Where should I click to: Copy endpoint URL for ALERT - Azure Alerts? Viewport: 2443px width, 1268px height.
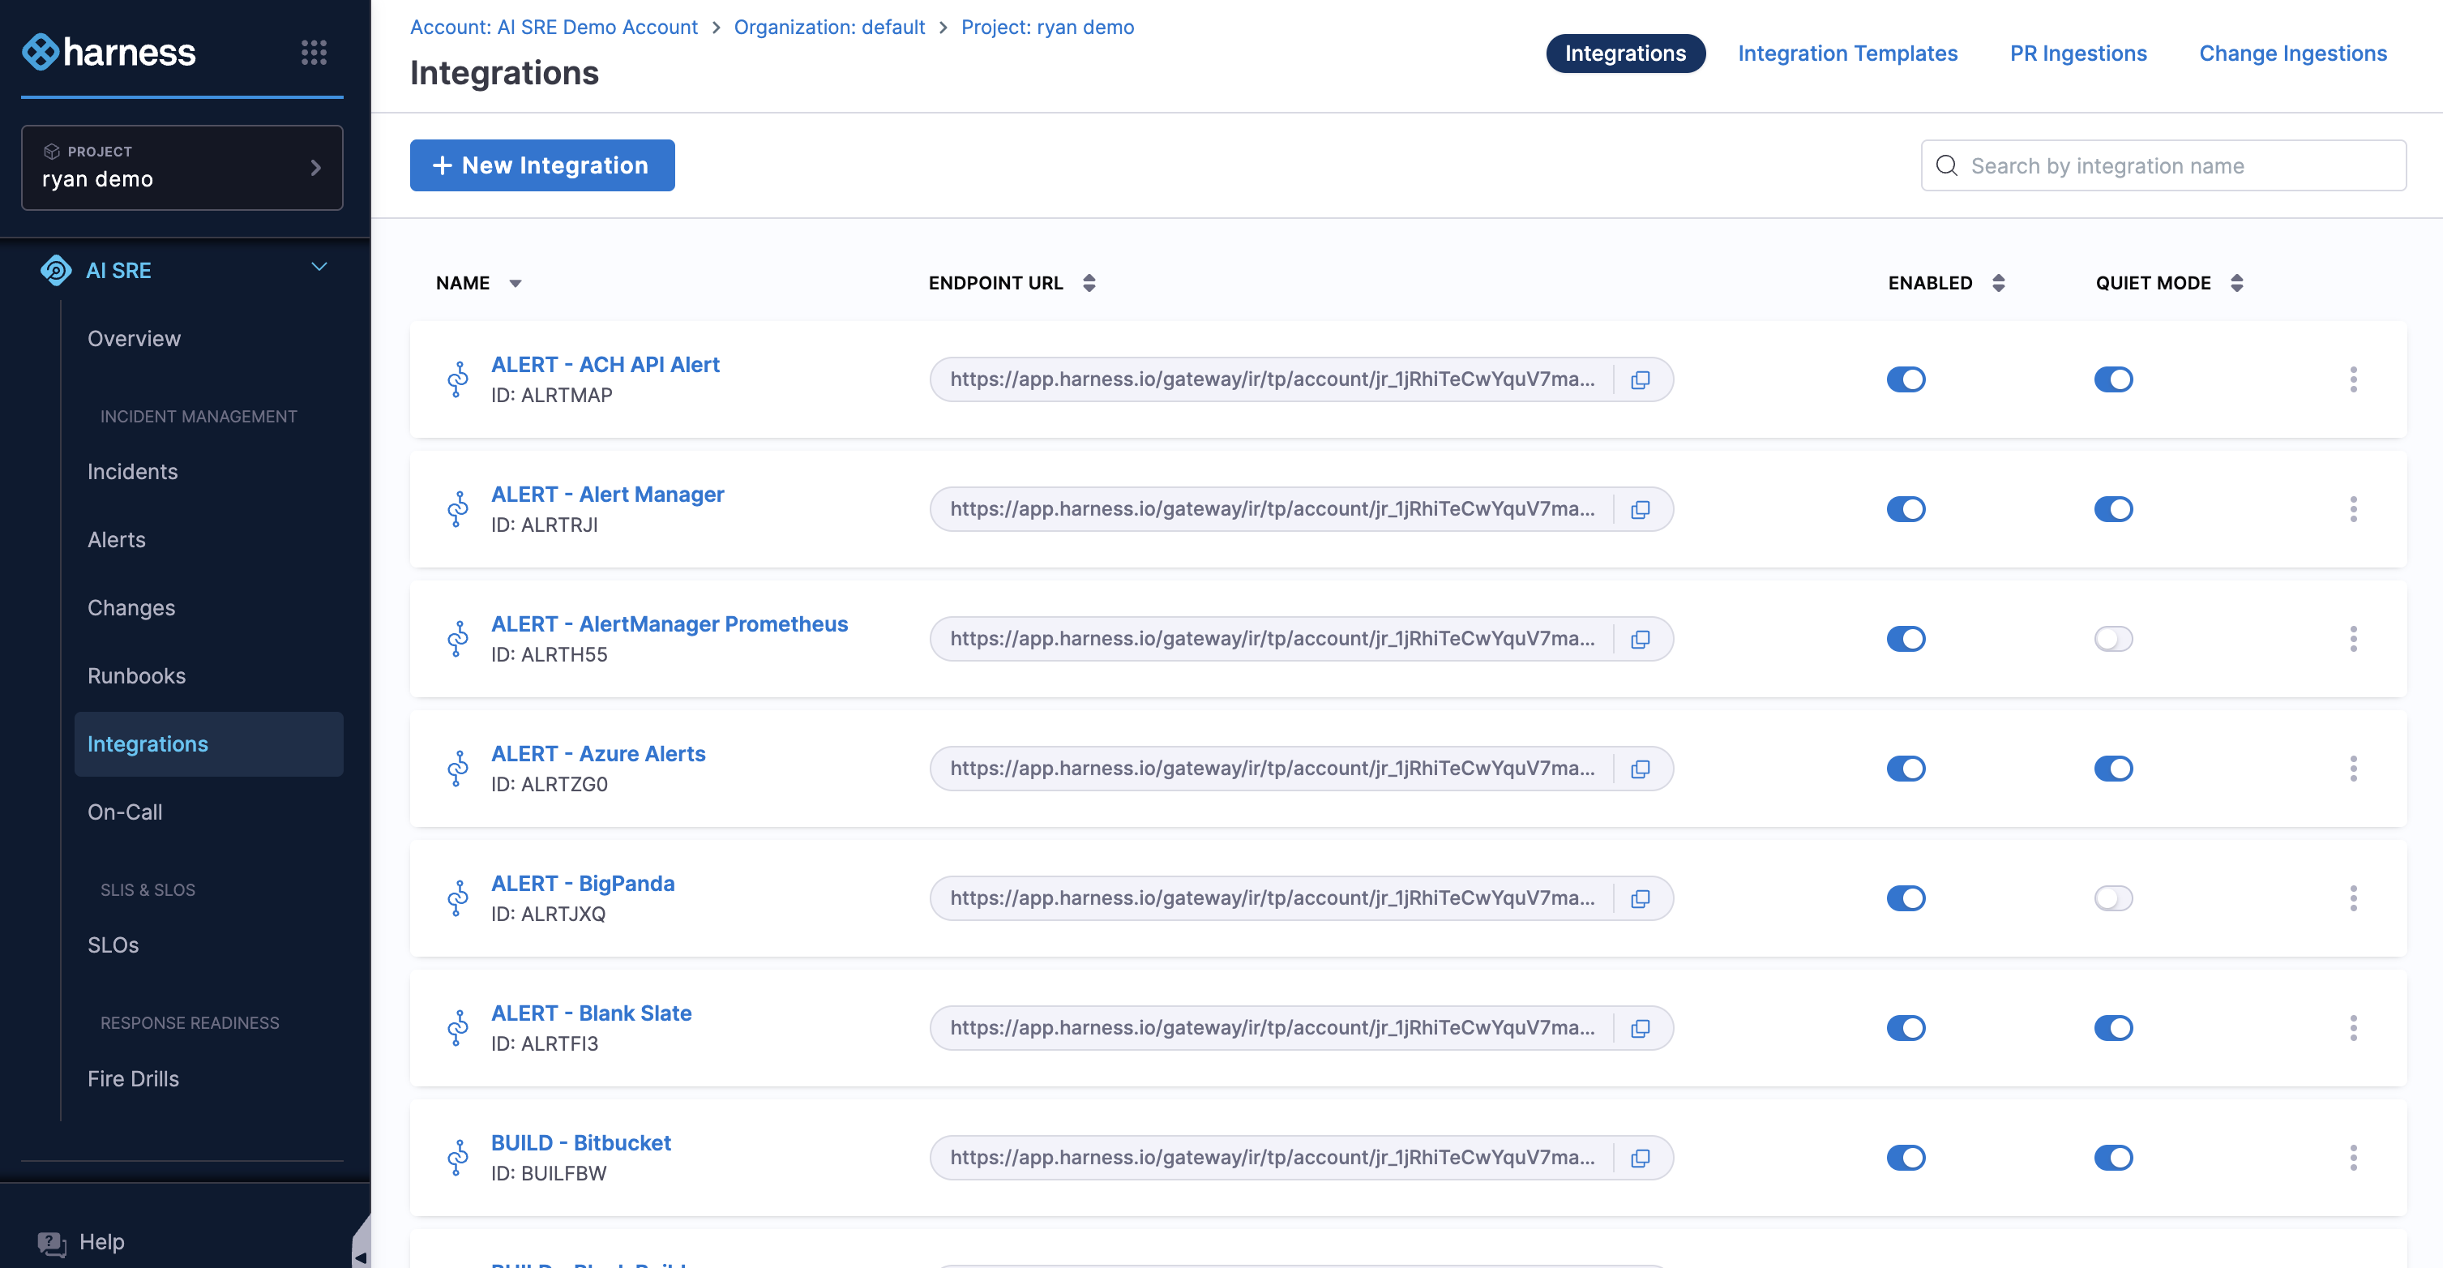coord(1640,769)
